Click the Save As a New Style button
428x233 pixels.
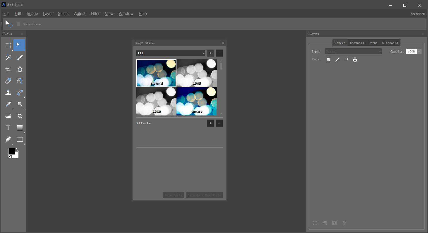click(x=204, y=195)
